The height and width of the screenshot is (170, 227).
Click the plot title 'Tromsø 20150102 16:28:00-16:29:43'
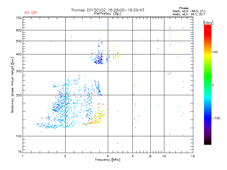(108, 10)
